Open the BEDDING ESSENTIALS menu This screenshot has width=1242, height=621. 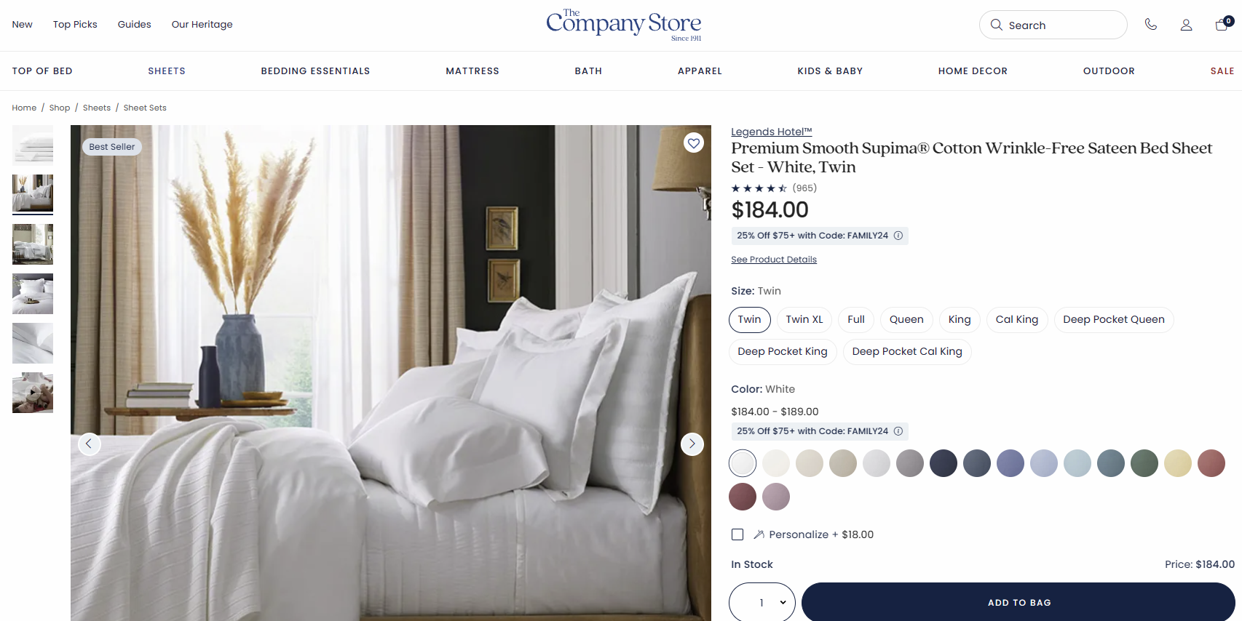(x=315, y=71)
